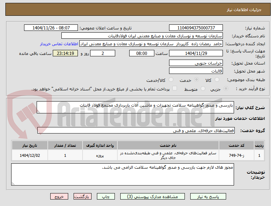Click the resize grip of شرح کلی نیاز
This screenshot has height=206, width=271.
[38, 112]
